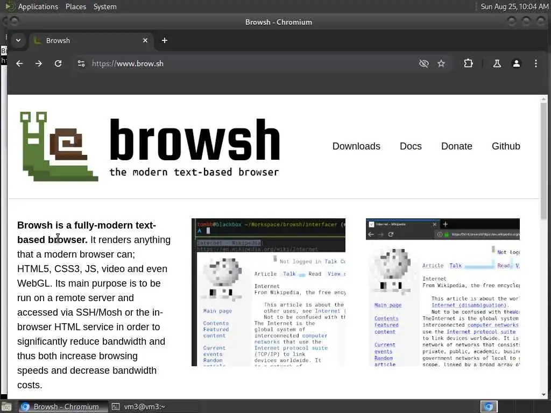Click the scrollbar down arrow
Screen dimensions: 551x413
coord(543,395)
